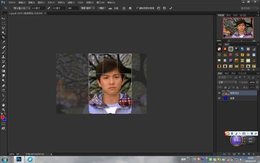Swap crop width and height values
The width and height of the screenshot is (260, 163).
click(x=49, y=8)
